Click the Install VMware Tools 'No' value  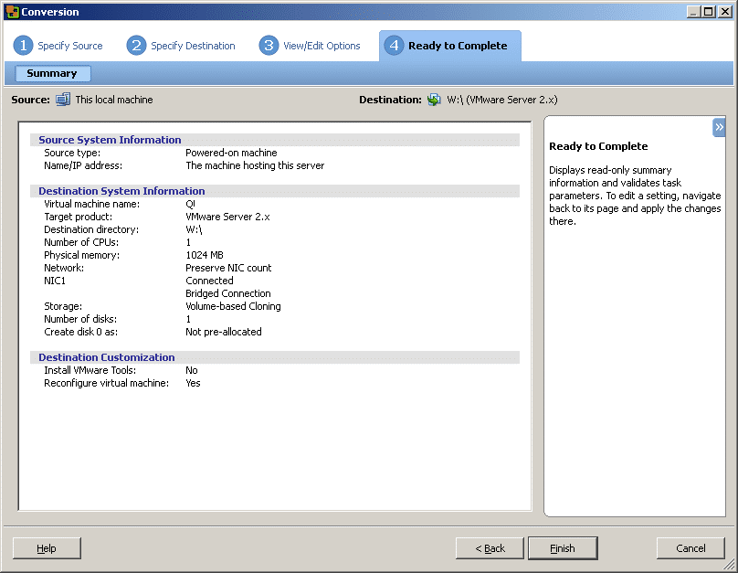click(192, 370)
